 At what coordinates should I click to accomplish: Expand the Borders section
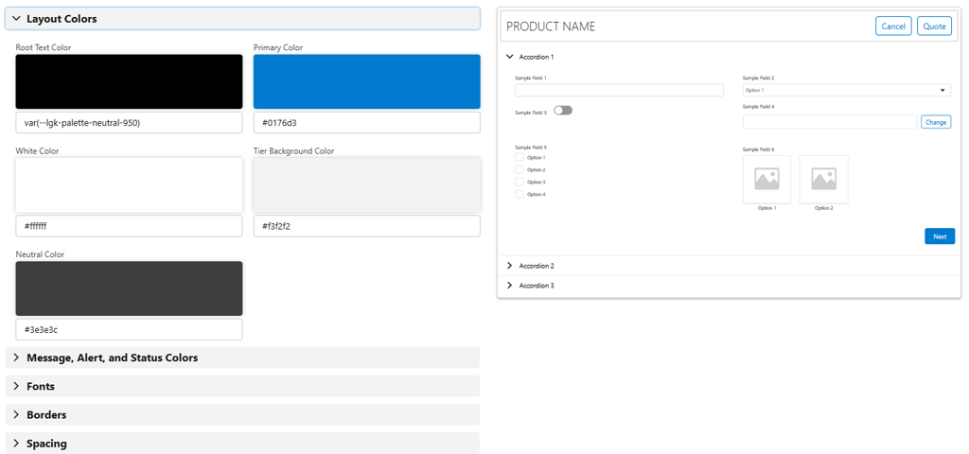242,414
